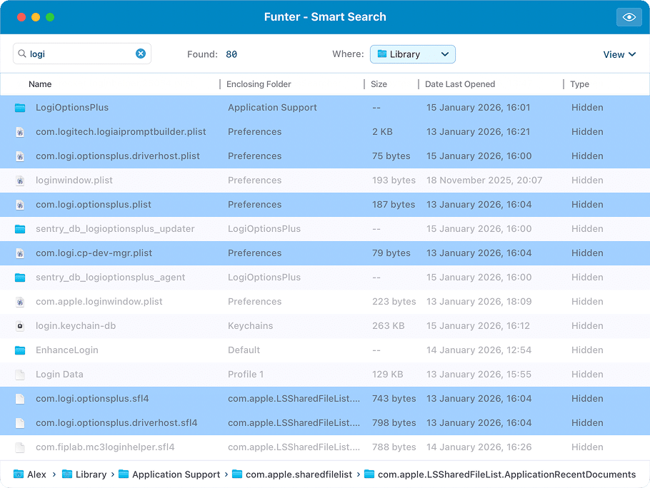This screenshot has height=488, width=650.
Task: Click the LogiOptionsPlus folder icon
Action: click(20, 107)
